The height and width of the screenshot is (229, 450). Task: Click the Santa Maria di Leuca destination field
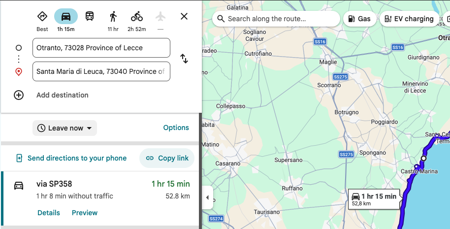tap(101, 71)
